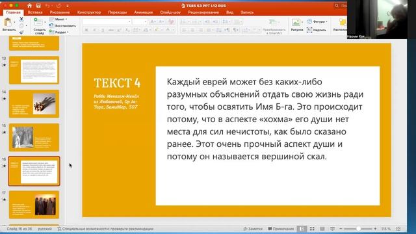Click zoom in plus icon
416x234 pixels.
point(375,229)
